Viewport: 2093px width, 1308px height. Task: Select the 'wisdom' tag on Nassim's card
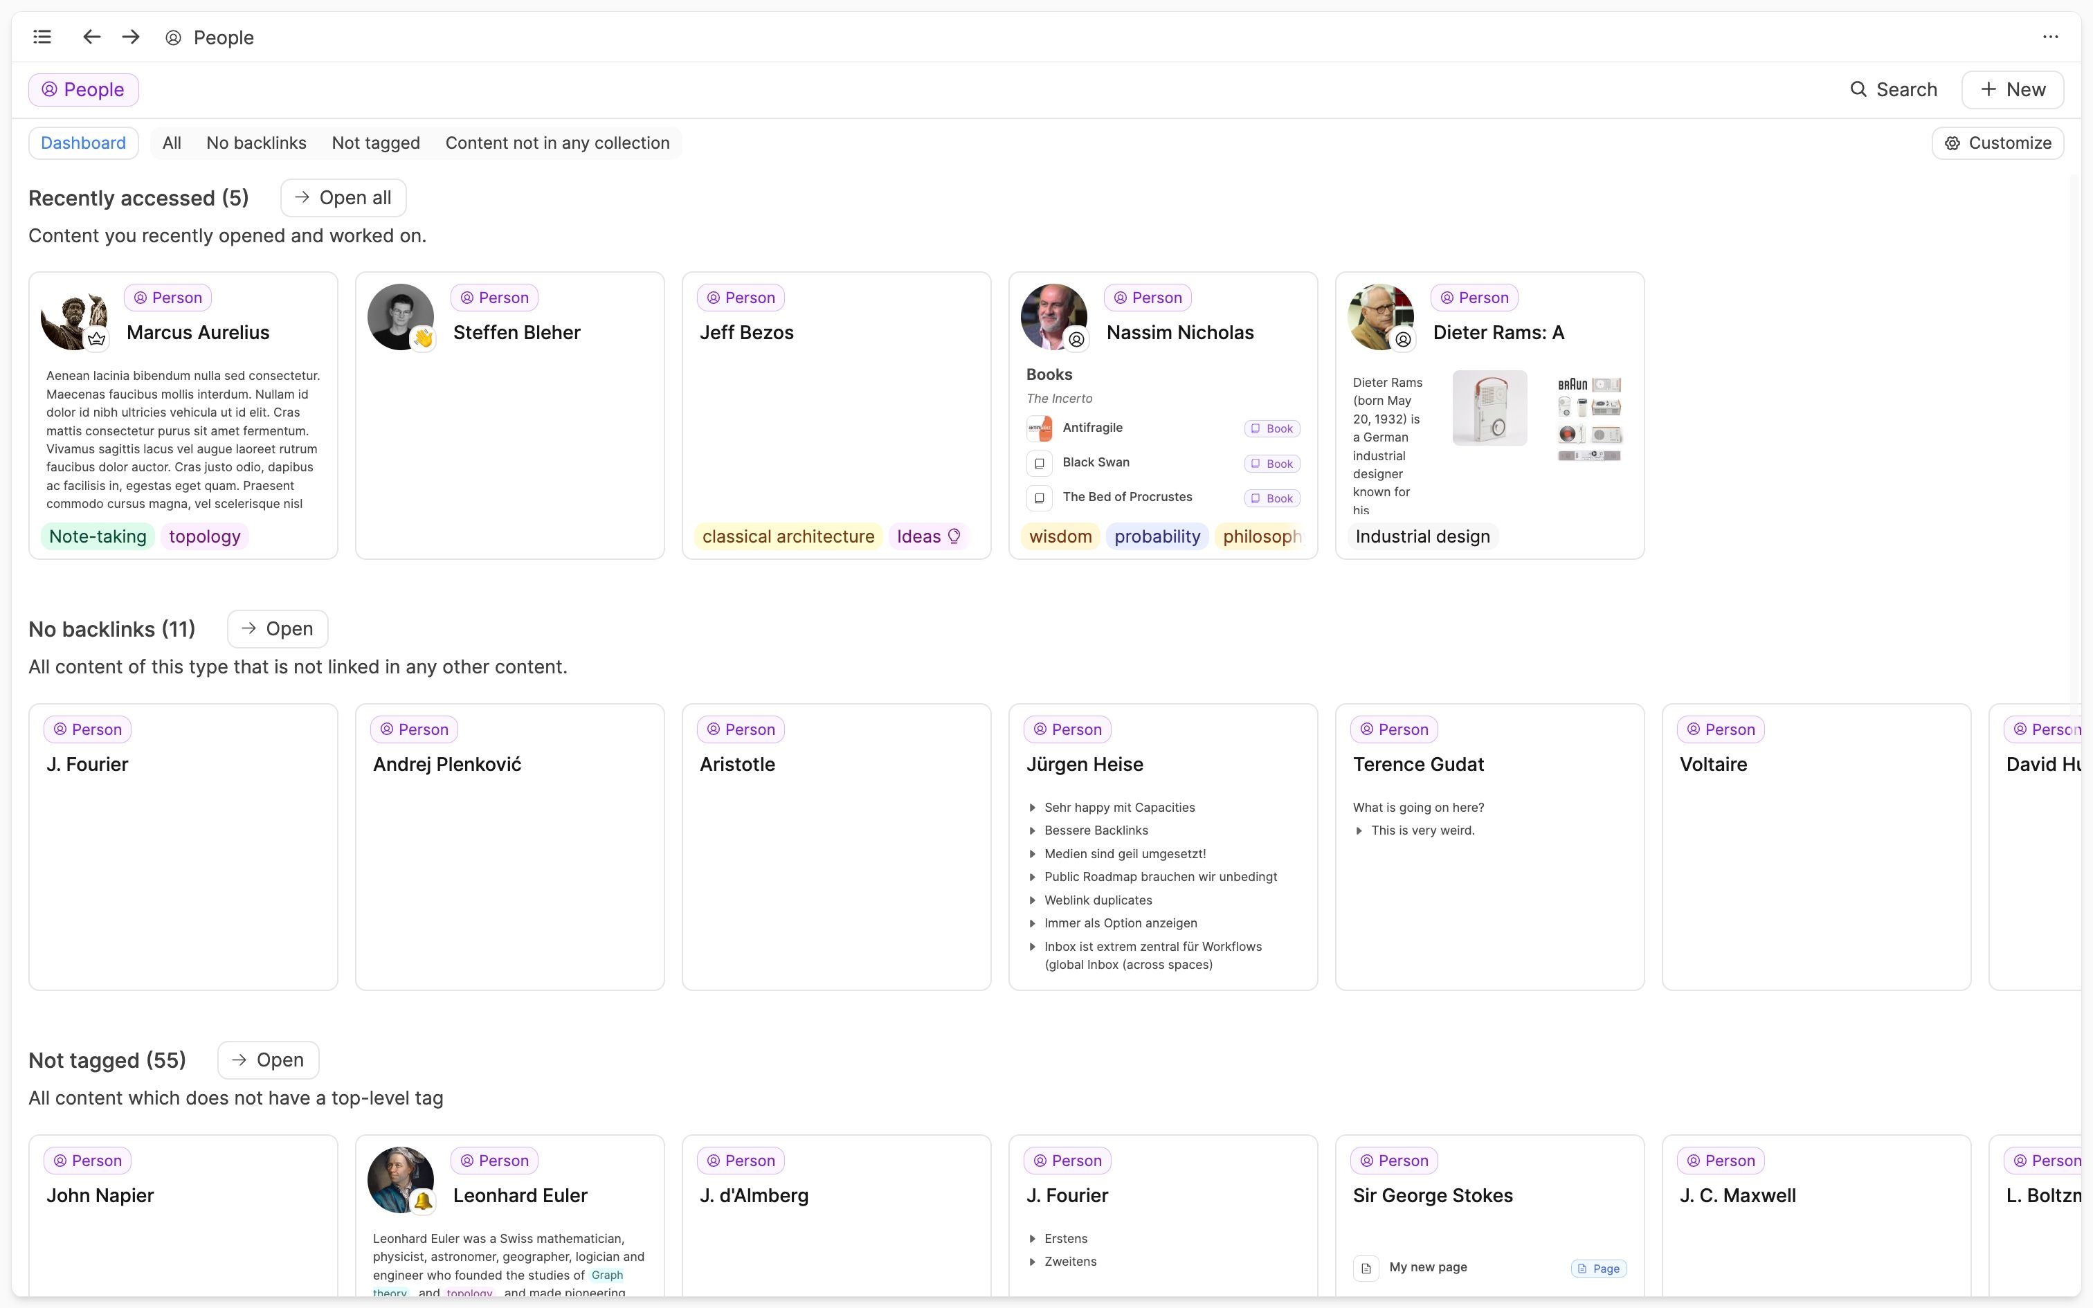click(x=1060, y=536)
